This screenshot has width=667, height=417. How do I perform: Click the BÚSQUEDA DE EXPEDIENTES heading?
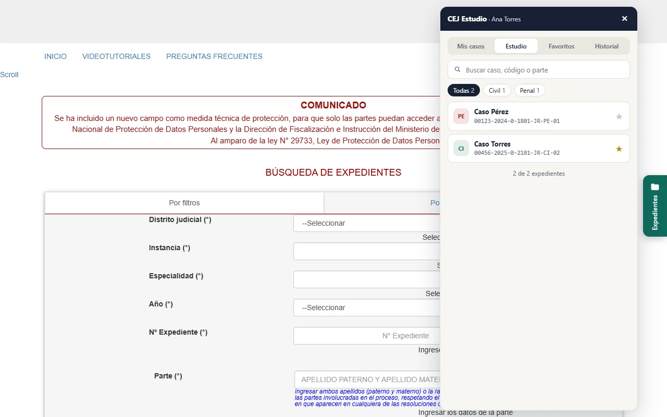pyautogui.click(x=333, y=173)
